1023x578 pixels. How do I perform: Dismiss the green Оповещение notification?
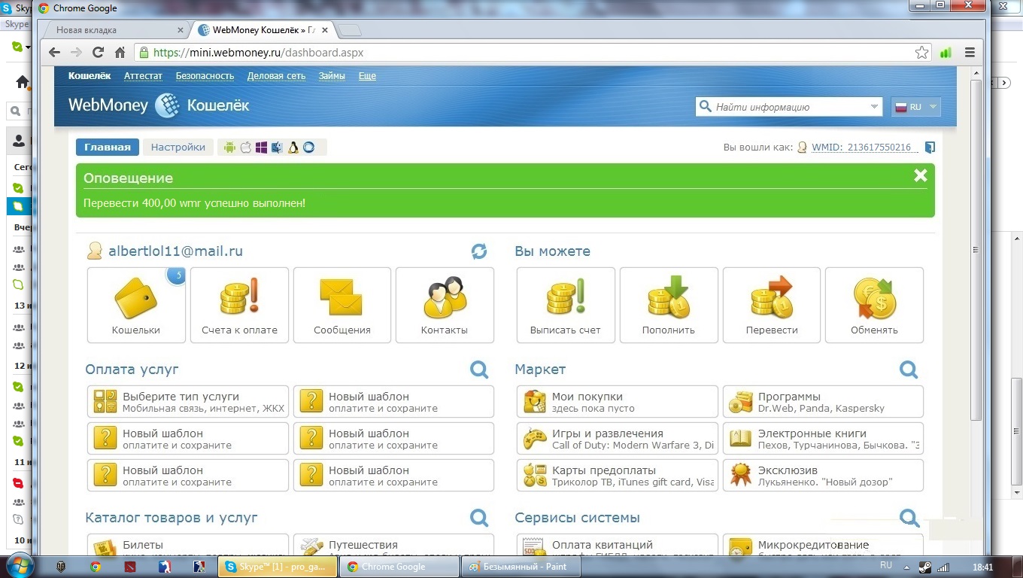click(920, 176)
